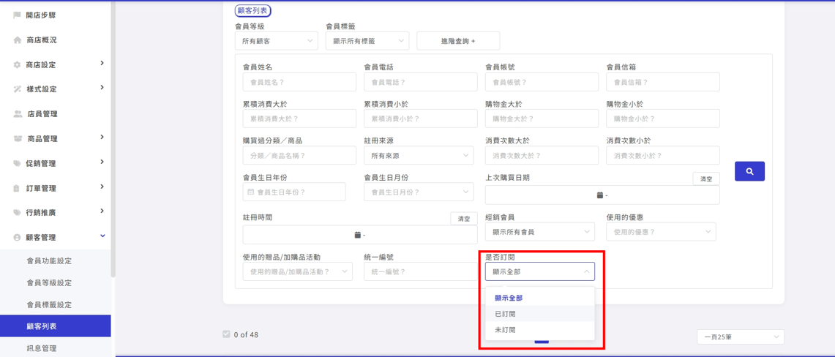Click the blue magnifier search button

(749, 171)
